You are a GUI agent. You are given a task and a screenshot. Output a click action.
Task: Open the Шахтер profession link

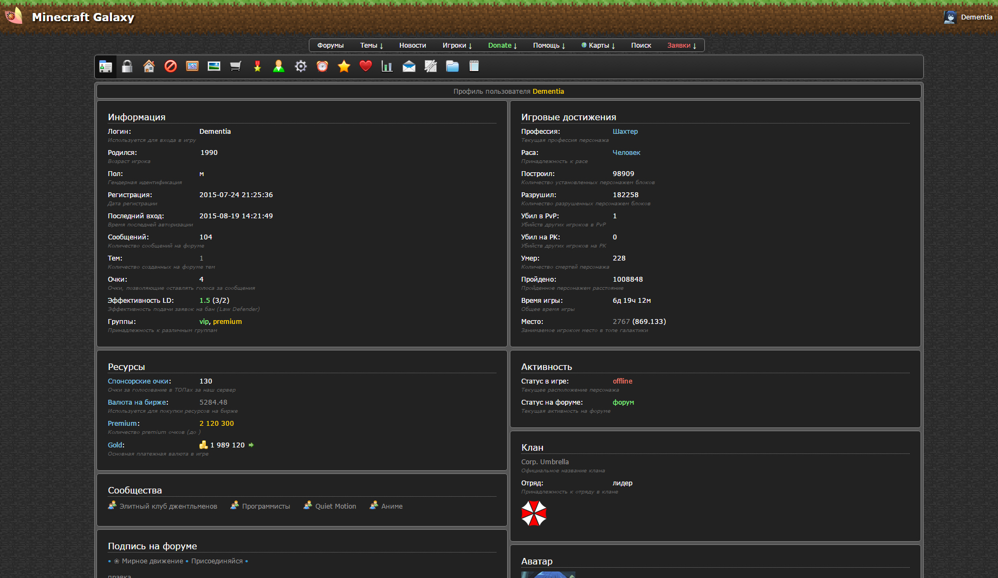point(625,132)
